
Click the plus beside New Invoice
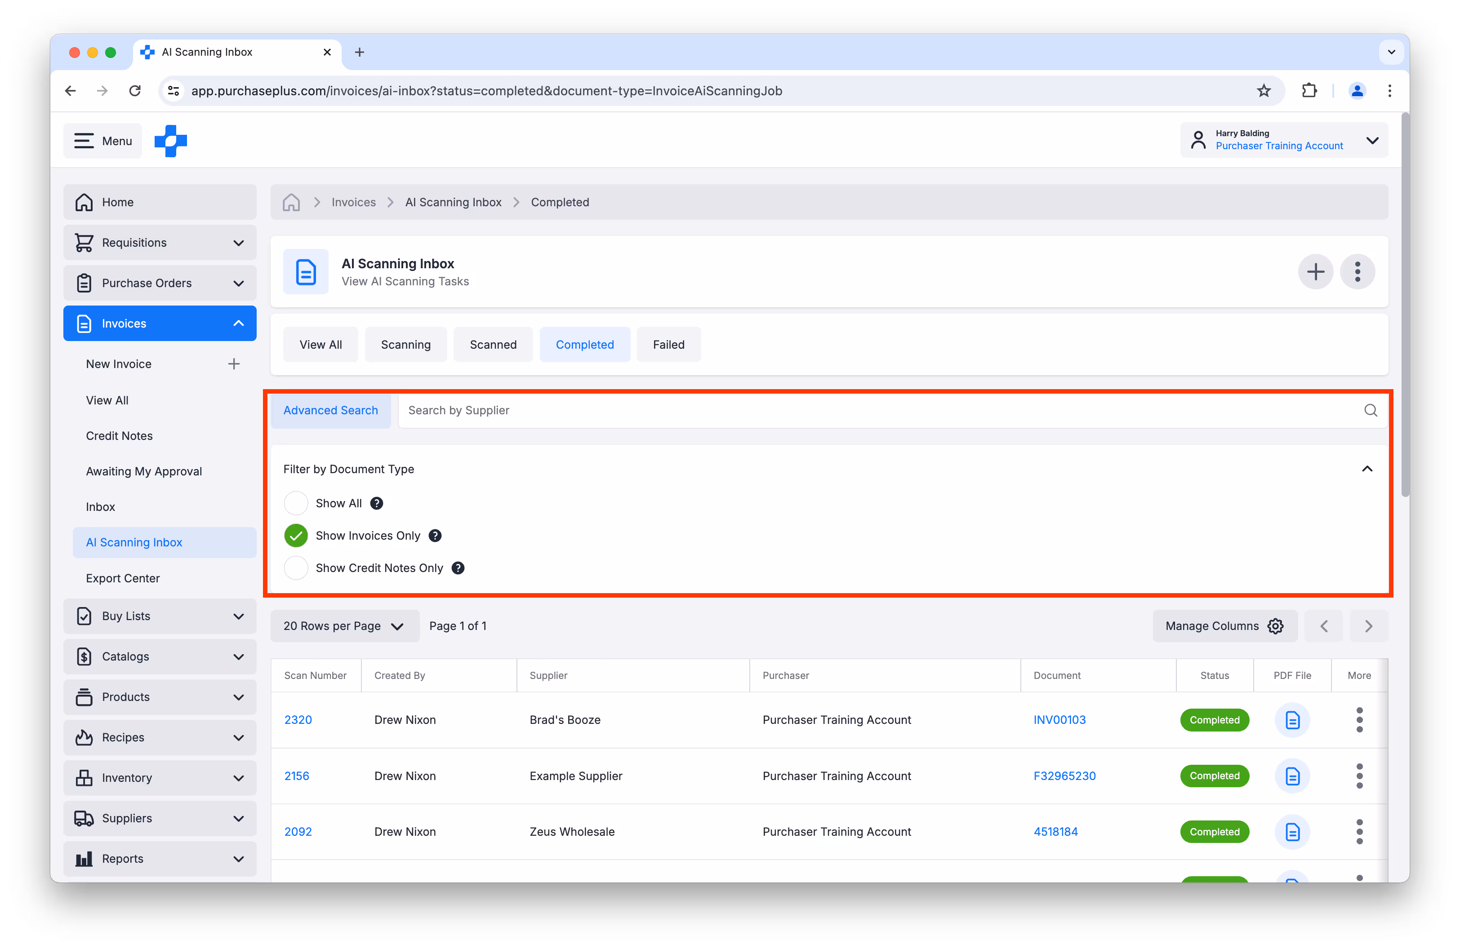click(x=234, y=364)
